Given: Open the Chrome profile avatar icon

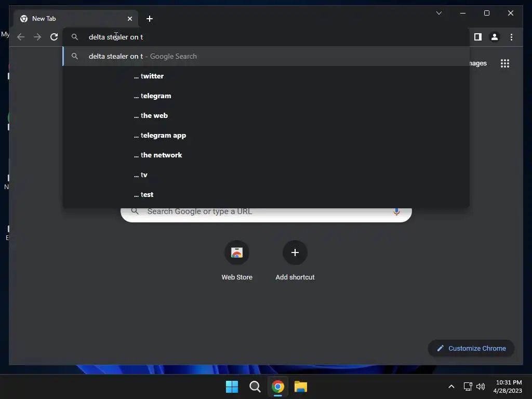Looking at the screenshot, I should coord(495,37).
